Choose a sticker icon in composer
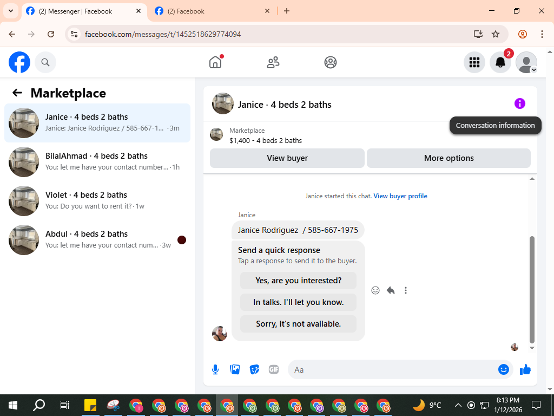This screenshot has width=554, height=416. pos(254,369)
